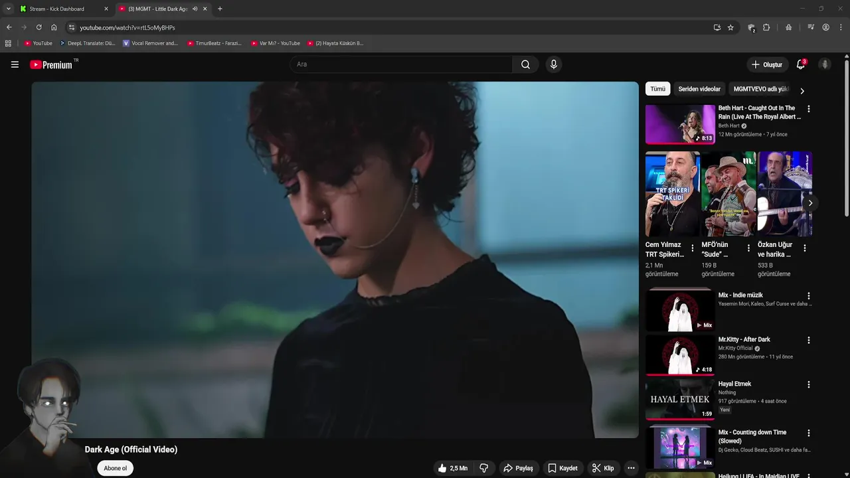Open a new browser tab

tap(220, 9)
